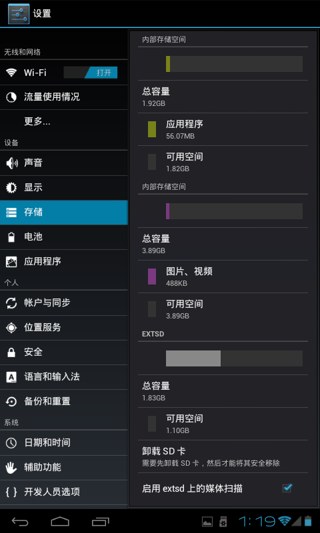Uncheck 启用 extsd 上的媒体扫描 checkbox
This screenshot has width=320, height=533.
[287, 488]
